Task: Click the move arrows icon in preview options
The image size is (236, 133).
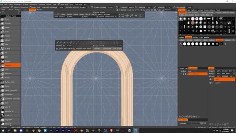Action: 127,16
